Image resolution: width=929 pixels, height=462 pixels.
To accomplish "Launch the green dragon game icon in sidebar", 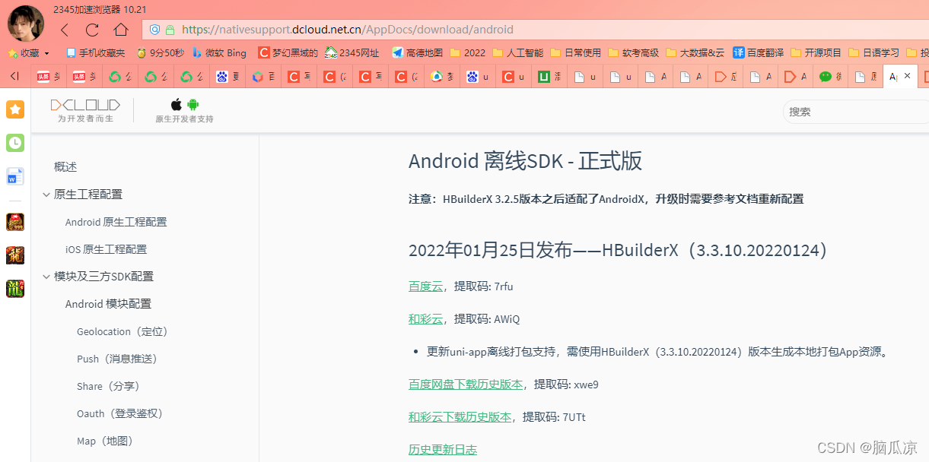I will (15, 289).
